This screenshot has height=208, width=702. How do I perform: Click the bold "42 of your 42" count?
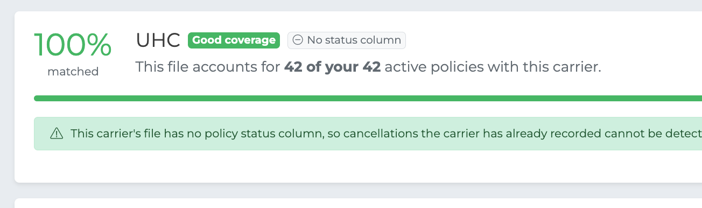click(x=333, y=67)
